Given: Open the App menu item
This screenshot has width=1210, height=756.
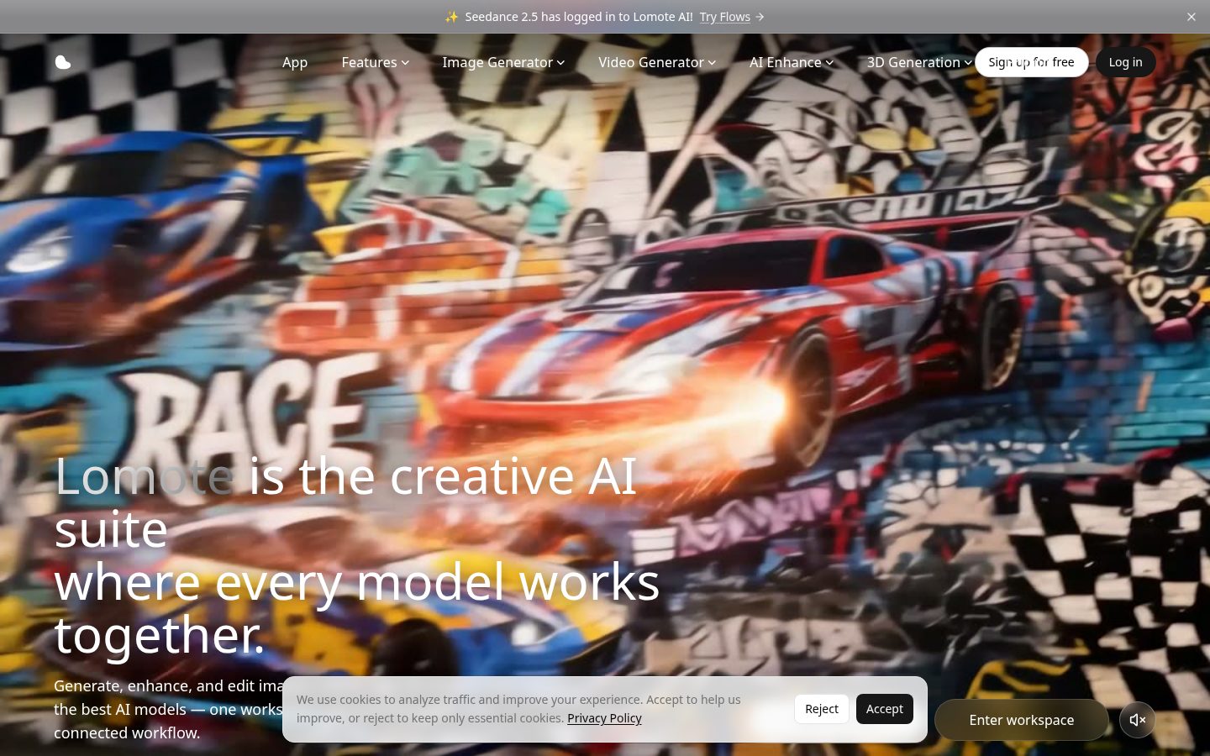Looking at the screenshot, I should pos(295,62).
